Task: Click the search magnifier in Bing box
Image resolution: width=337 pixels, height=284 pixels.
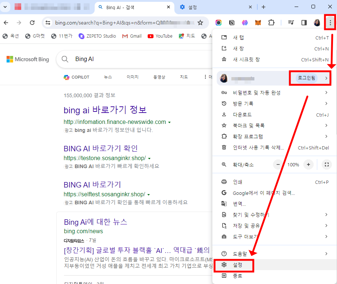Action: [65, 59]
